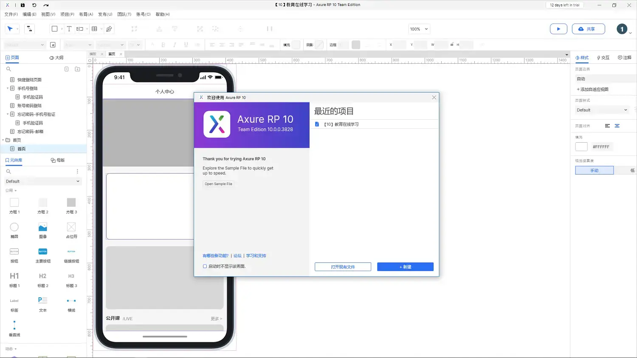
Task: Open the 100% zoom level dropdown
Action: 419,29
